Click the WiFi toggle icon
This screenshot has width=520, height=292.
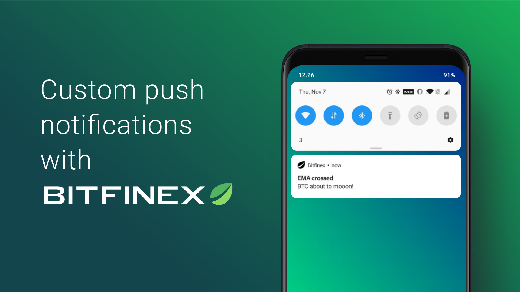pyautogui.click(x=305, y=115)
